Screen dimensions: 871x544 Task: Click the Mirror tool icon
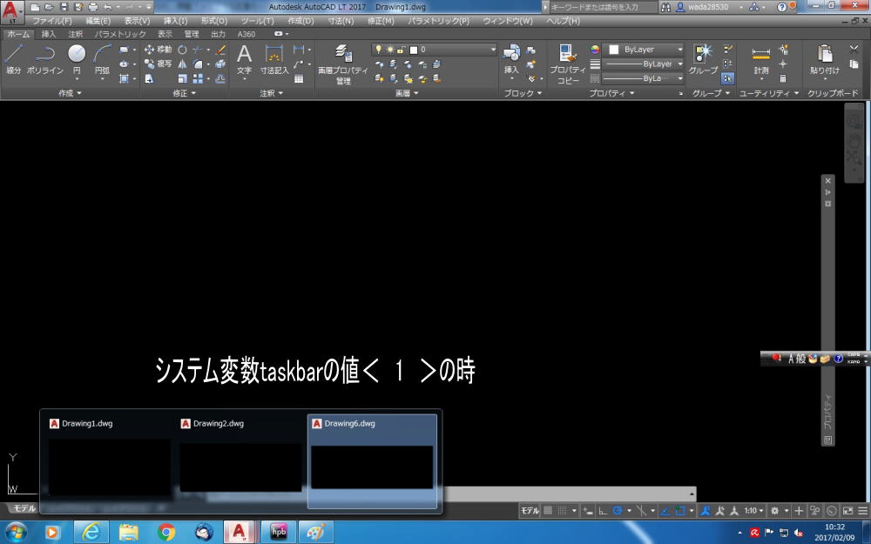click(x=182, y=64)
